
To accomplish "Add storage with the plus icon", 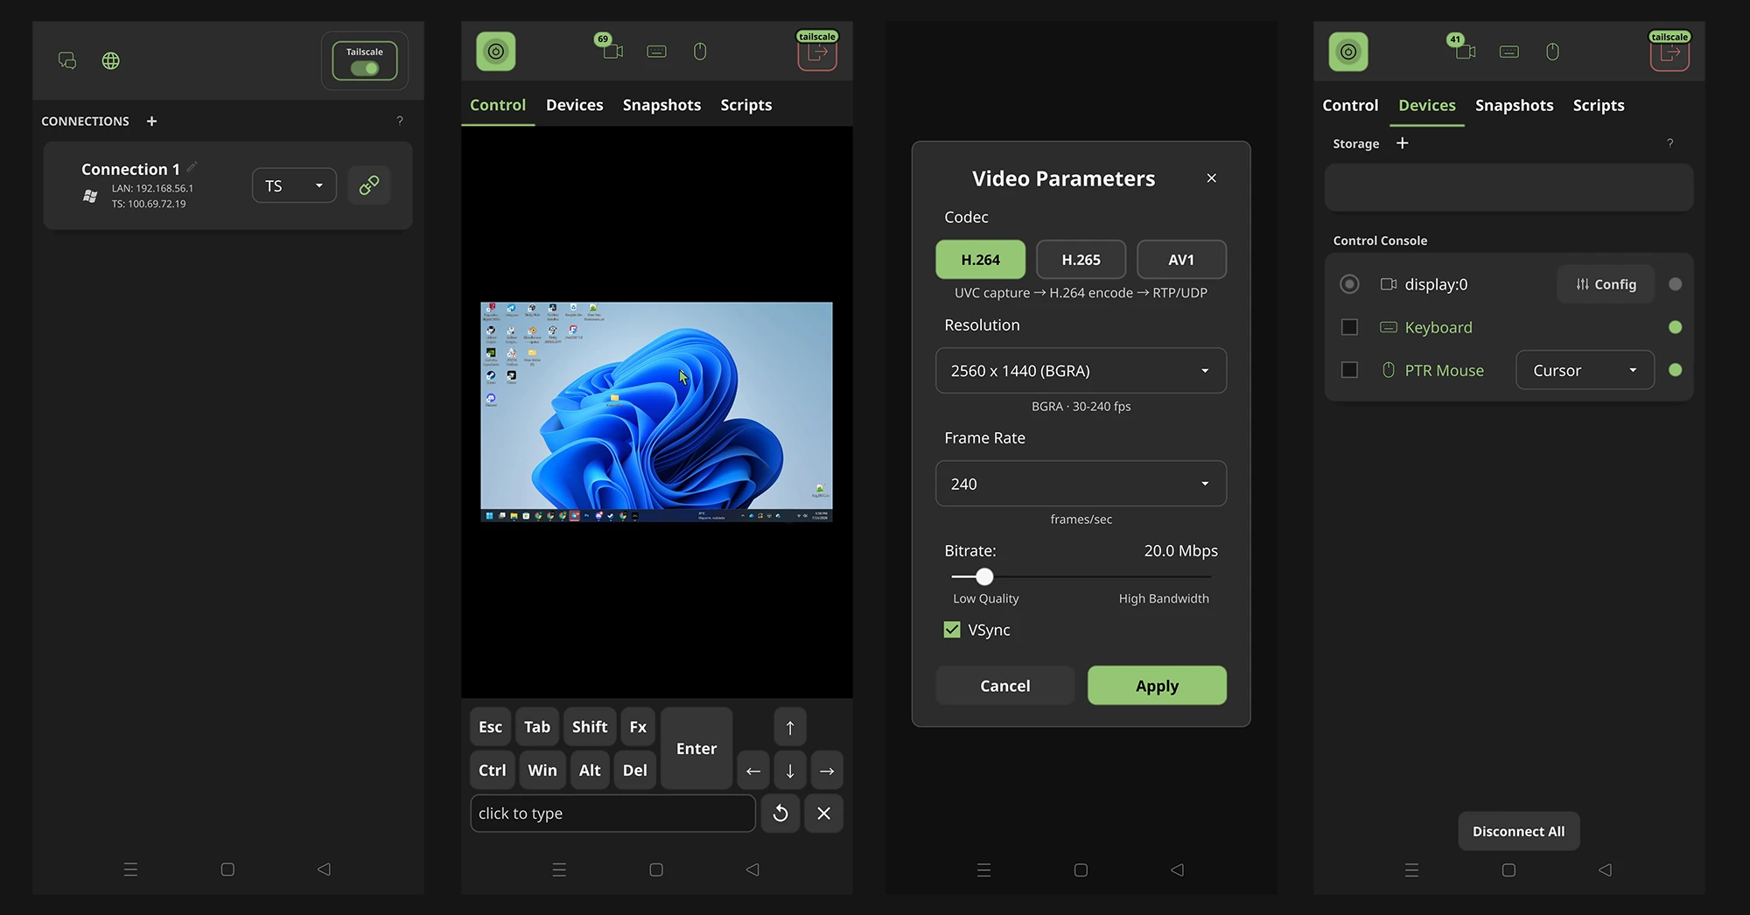I will pyautogui.click(x=1403, y=143).
